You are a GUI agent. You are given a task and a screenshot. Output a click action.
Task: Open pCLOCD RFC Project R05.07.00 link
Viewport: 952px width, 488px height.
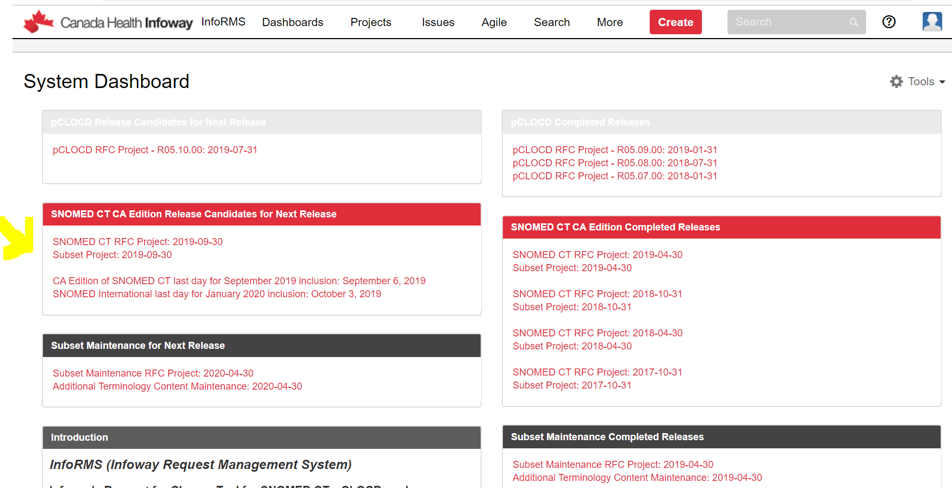click(x=615, y=176)
